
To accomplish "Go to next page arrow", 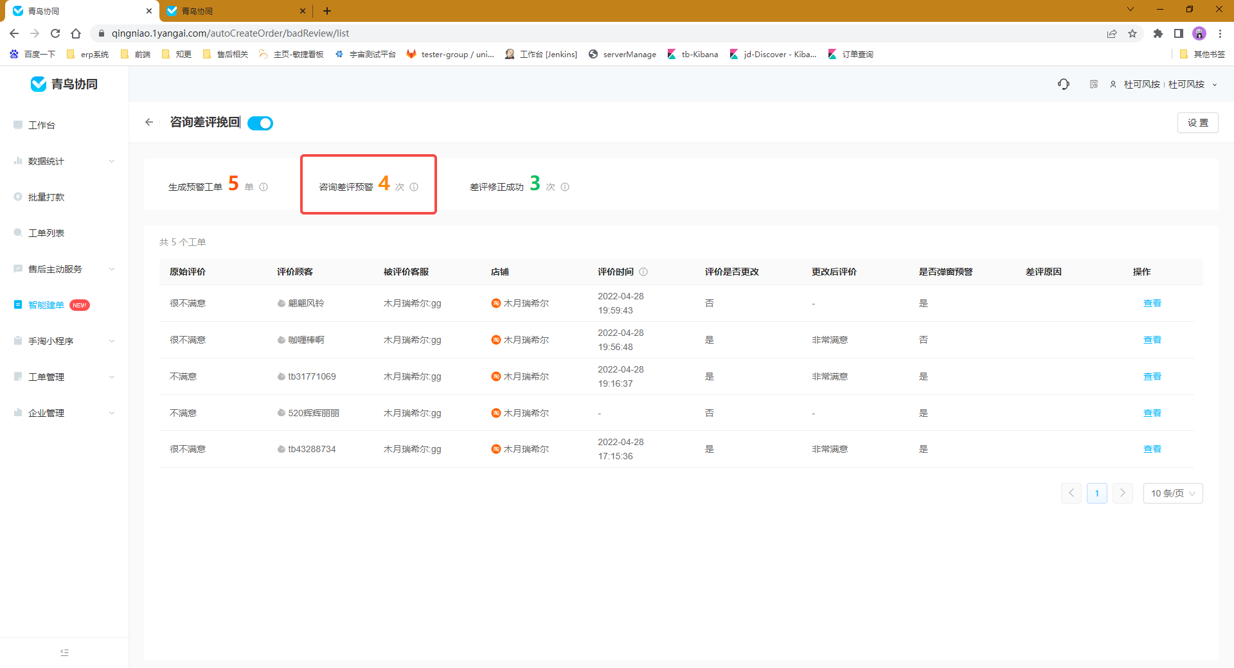I will [1123, 493].
